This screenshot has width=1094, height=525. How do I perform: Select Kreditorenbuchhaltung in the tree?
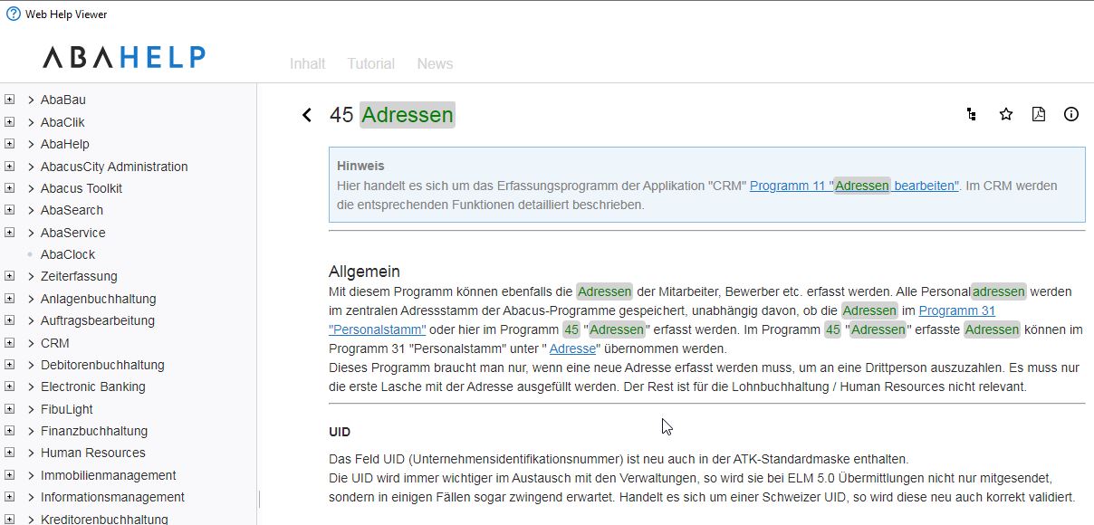pos(104,519)
